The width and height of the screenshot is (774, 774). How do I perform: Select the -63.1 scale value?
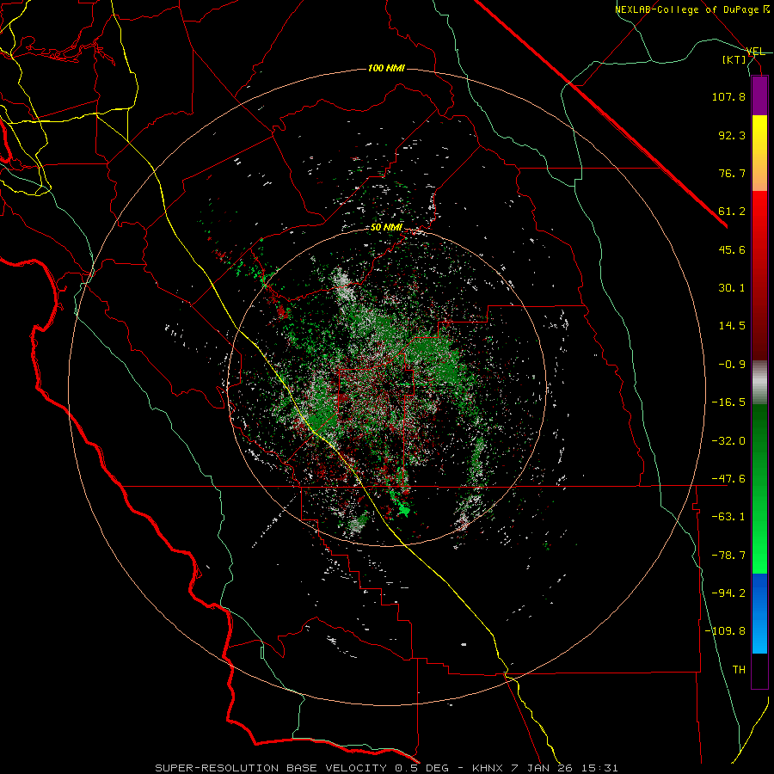728,517
